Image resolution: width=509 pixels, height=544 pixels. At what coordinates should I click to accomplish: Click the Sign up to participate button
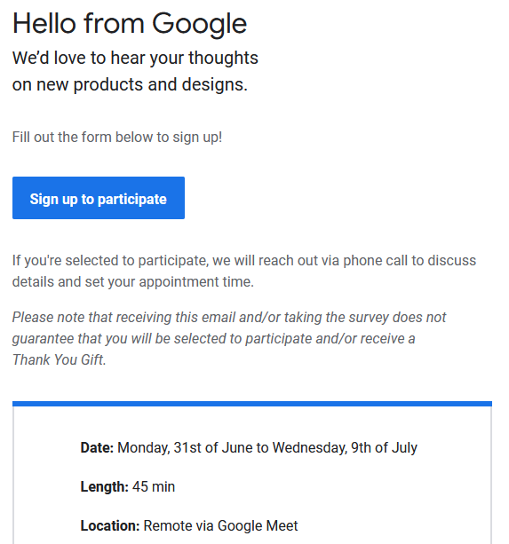click(99, 198)
